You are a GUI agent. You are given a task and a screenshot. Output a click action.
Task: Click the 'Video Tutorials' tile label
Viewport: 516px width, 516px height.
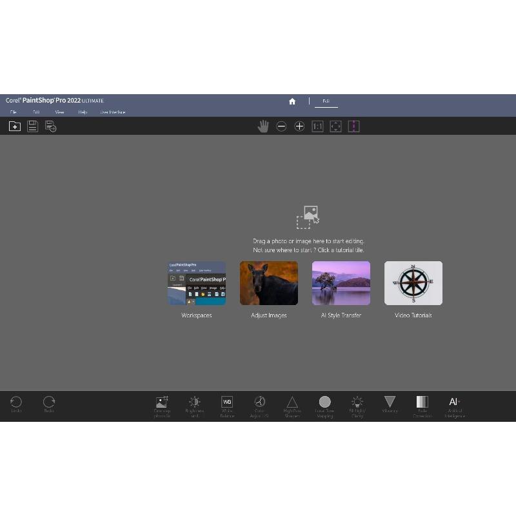[x=413, y=315]
